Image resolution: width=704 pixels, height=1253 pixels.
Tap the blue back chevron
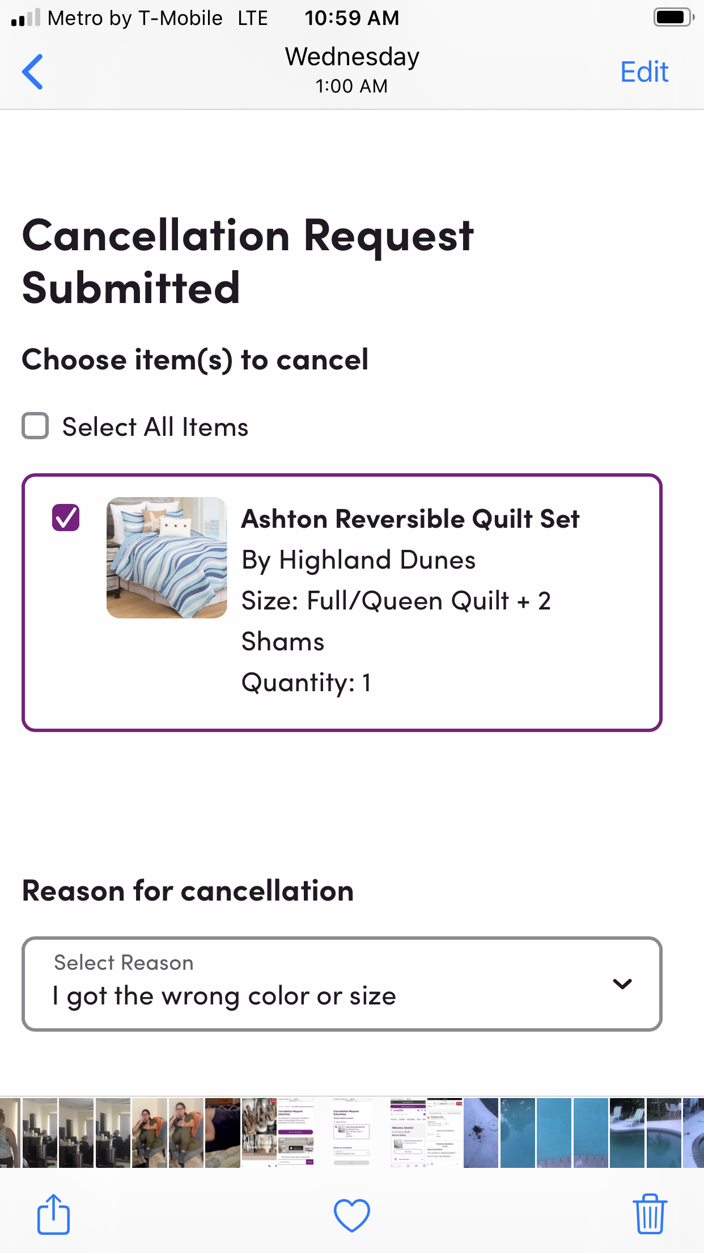32,72
